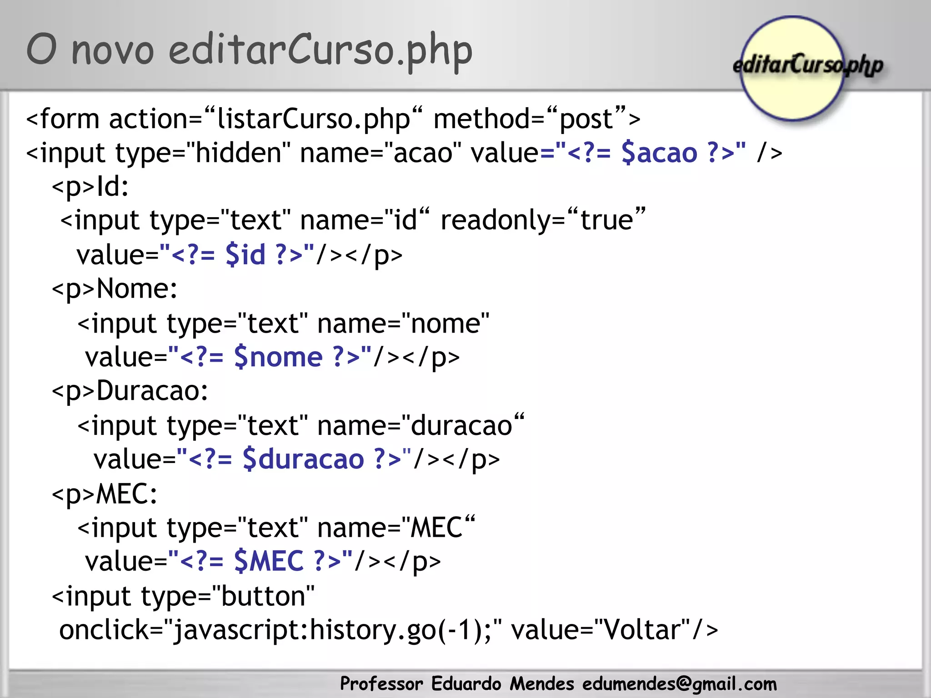Click the '<p>Duracao:' label line
The height and width of the screenshot is (698, 931).
130,391
